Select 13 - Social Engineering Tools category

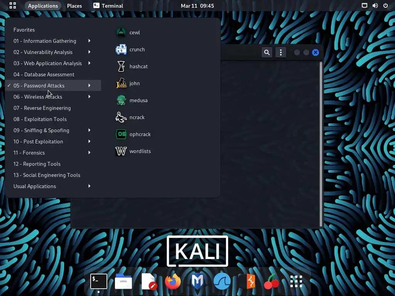pyautogui.click(x=53, y=175)
